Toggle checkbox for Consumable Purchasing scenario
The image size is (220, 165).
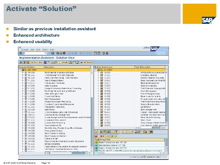[x=26, y=123]
